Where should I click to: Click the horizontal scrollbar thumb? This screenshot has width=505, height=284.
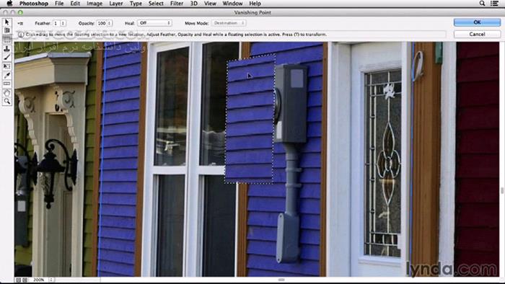[x=281, y=280]
